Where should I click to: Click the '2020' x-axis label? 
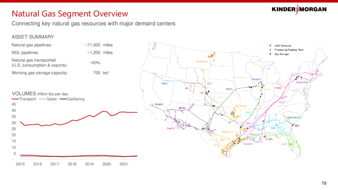tap(106, 164)
